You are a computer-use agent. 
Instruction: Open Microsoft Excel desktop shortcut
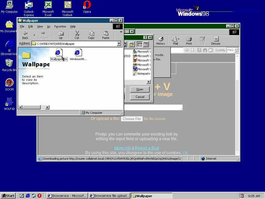(48, 9)
